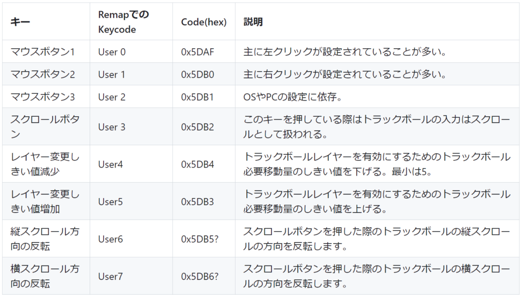Click the 0x5DB0 hex code
This screenshot has height=295, width=521.
(x=197, y=75)
